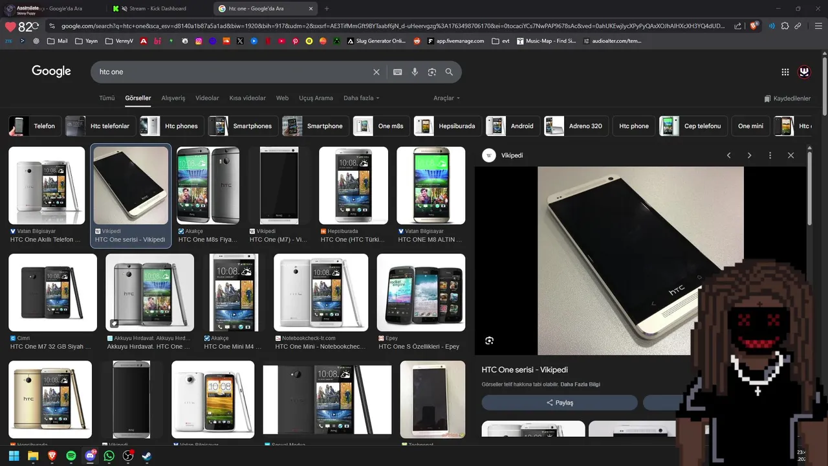Open the X (Twitter) bookmark icon
This screenshot has height=466, width=828.
240,41
